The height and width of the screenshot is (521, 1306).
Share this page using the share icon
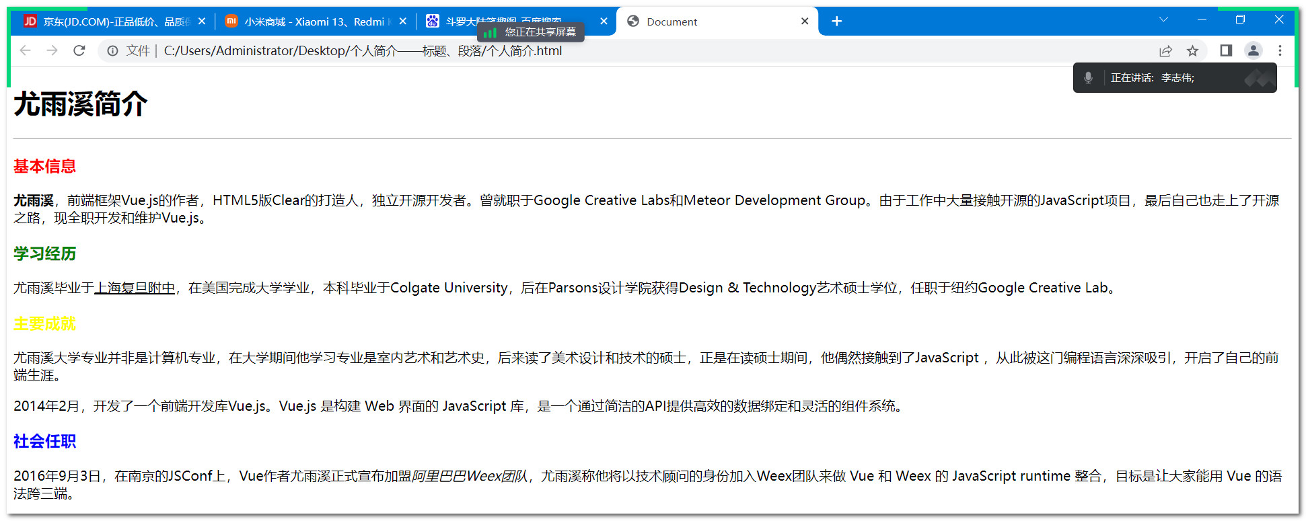point(1165,50)
